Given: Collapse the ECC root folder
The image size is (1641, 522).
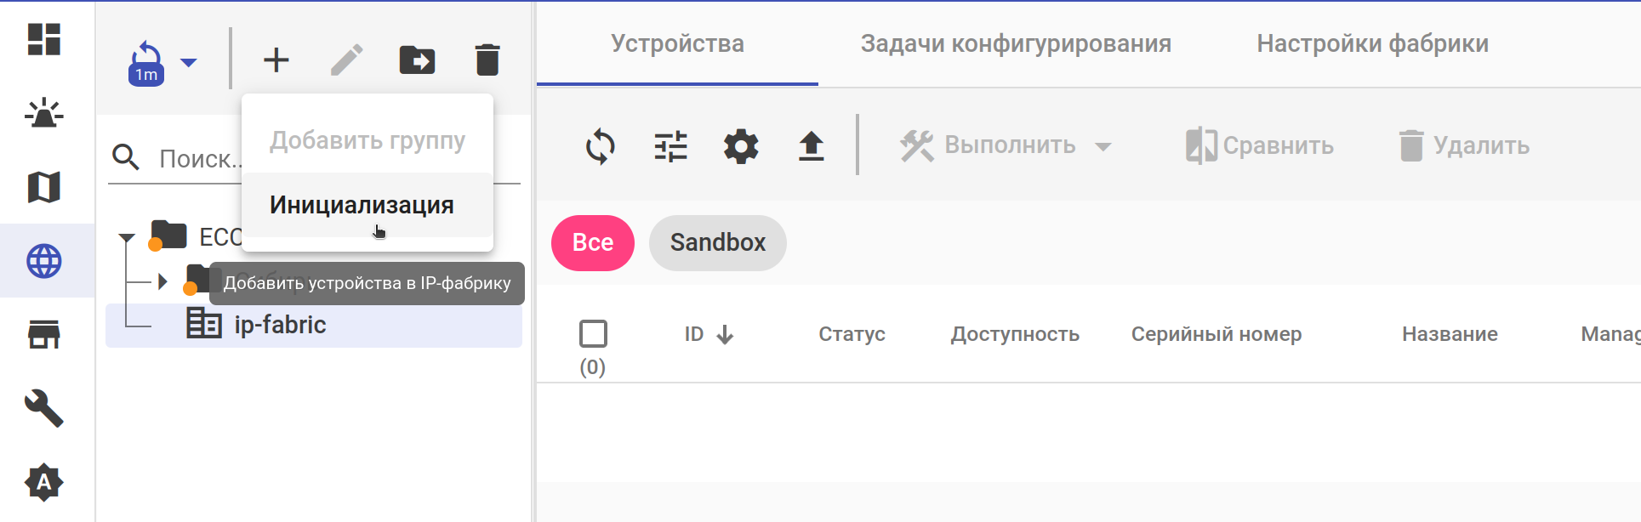Looking at the screenshot, I should (128, 238).
